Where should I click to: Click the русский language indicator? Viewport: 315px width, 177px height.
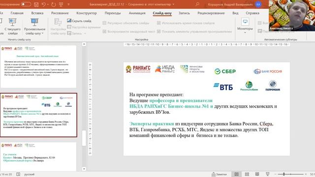(30, 175)
